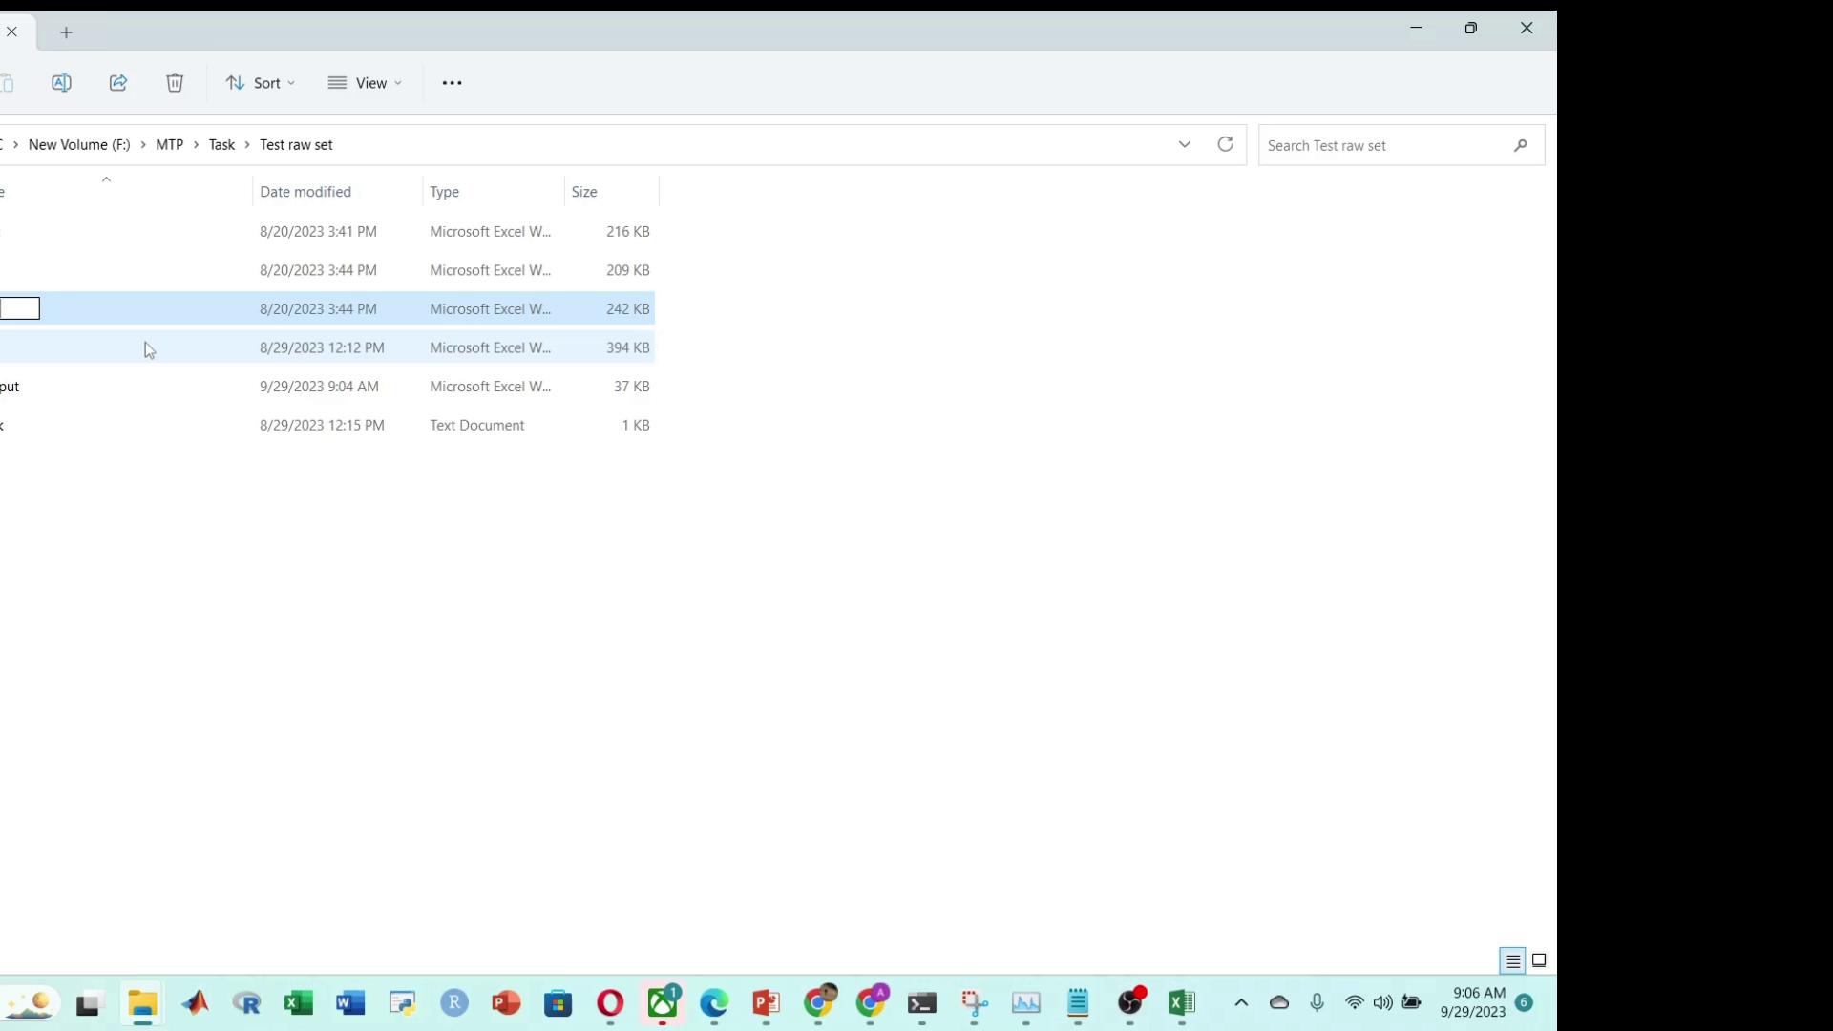Toggle list view layout button
The height and width of the screenshot is (1031, 1833).
(x=1512, y=960)
